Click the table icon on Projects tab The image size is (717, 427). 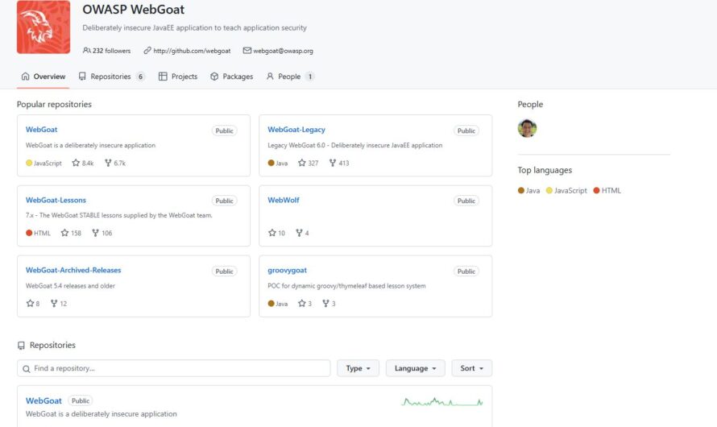point(163,77)
